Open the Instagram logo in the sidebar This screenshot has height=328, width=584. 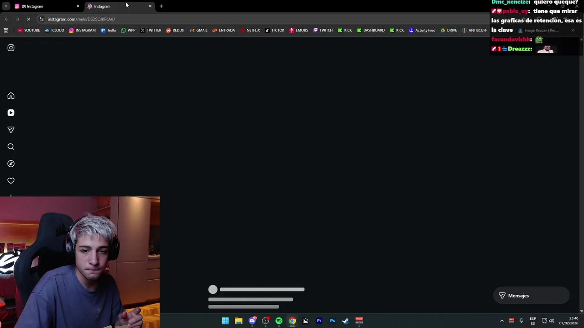[x=11, y=48]
